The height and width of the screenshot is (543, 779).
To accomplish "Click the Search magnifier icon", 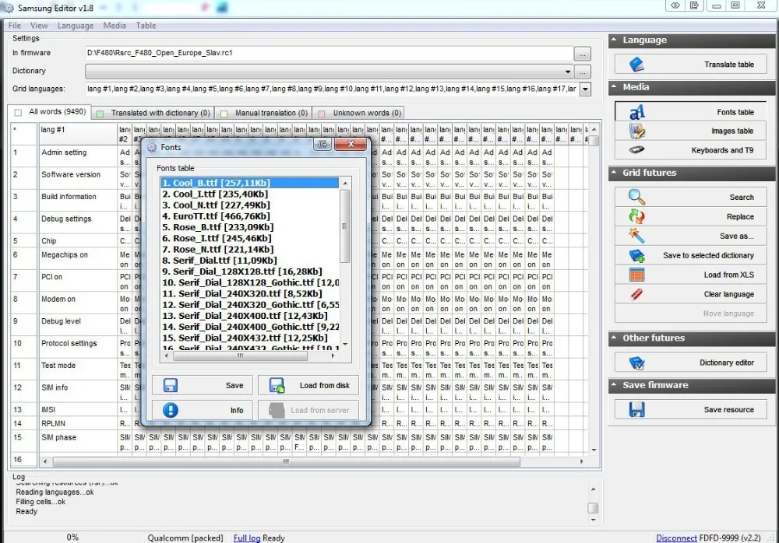I will [636, 197].
